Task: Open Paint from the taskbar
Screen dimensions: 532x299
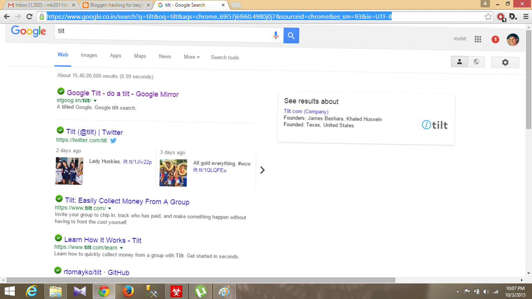Action: [224, 291]
